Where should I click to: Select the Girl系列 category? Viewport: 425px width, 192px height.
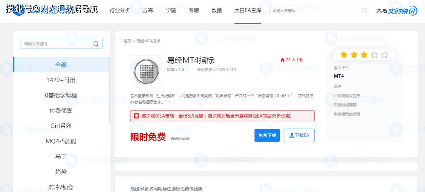point(61,126)
